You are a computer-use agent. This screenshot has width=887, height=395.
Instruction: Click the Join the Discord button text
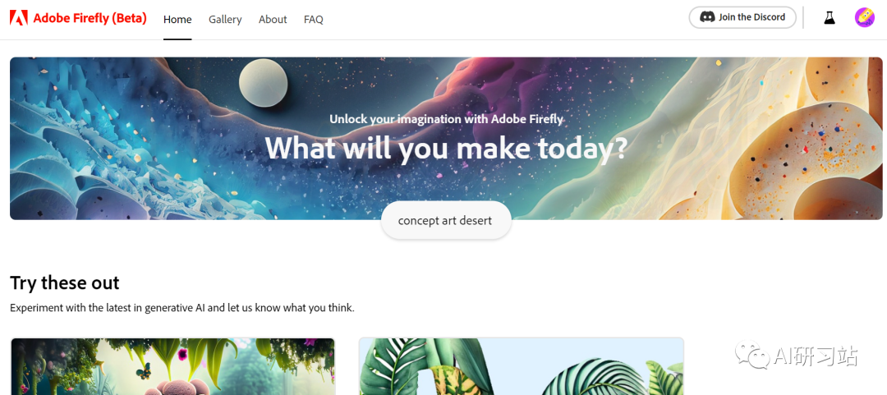coord(751,17)
